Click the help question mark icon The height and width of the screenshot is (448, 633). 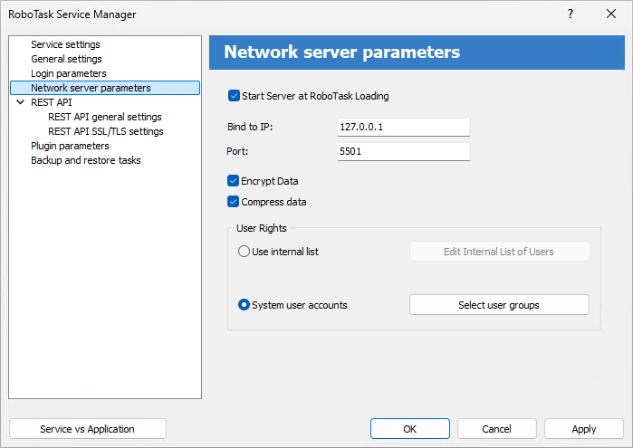(571, 14)
